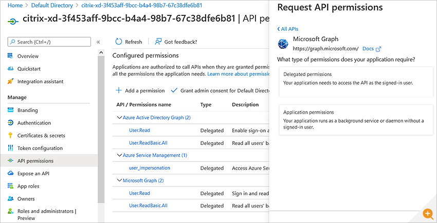Screen dimensions: 437x223
Task: Click Got feedback? button
Action: click(176, 42)
